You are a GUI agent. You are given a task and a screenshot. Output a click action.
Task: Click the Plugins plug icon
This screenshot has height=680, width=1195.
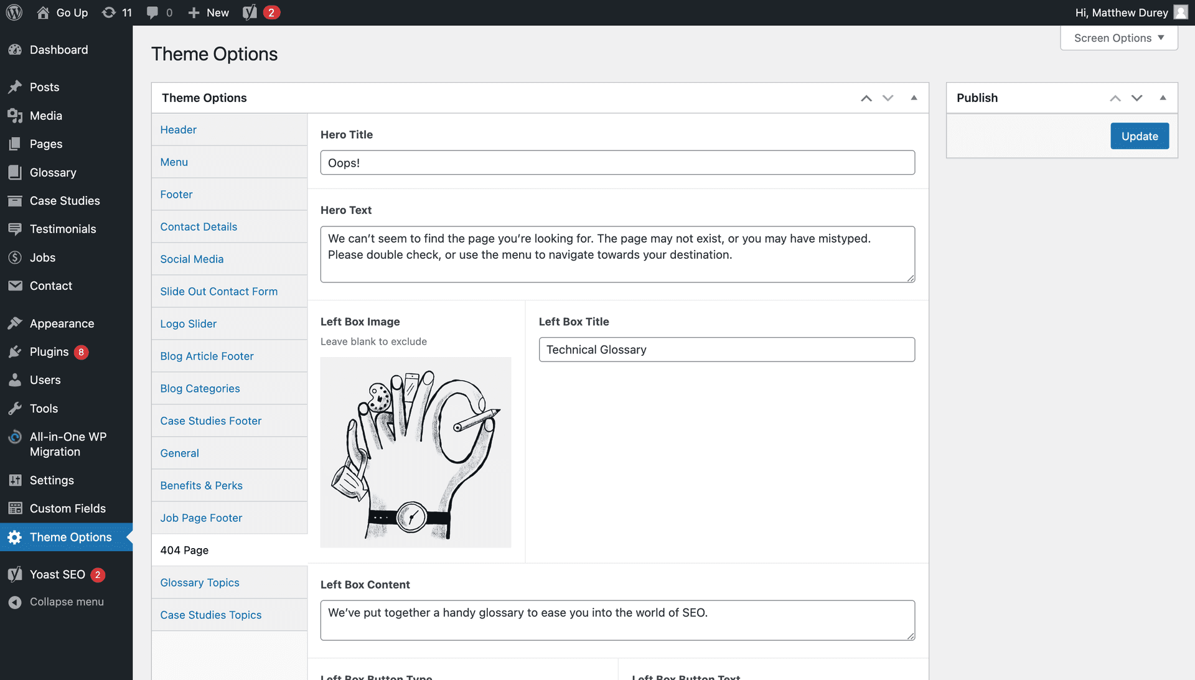(15, 352)
